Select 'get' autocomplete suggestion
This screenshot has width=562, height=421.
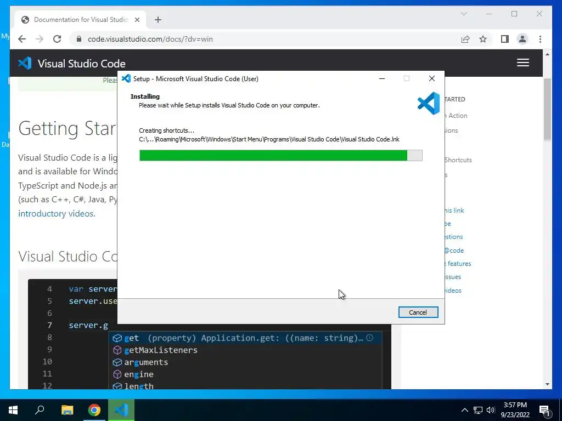pos(245,338)
